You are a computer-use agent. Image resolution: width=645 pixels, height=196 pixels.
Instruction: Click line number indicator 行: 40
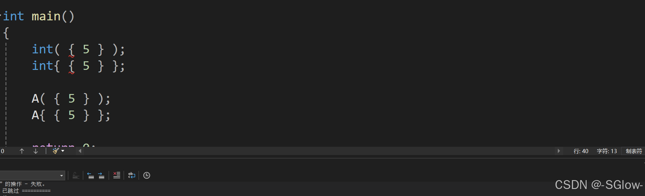pyautogui.click(x=581, y=151)
